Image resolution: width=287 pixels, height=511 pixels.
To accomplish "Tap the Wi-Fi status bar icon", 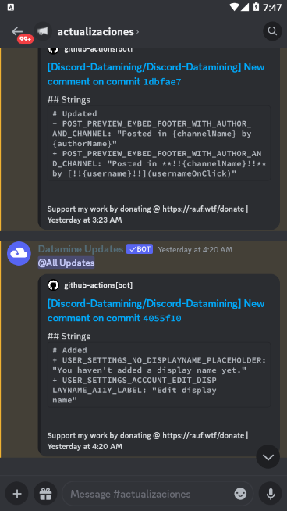I will pyautogui.click(x=234, y=7).
